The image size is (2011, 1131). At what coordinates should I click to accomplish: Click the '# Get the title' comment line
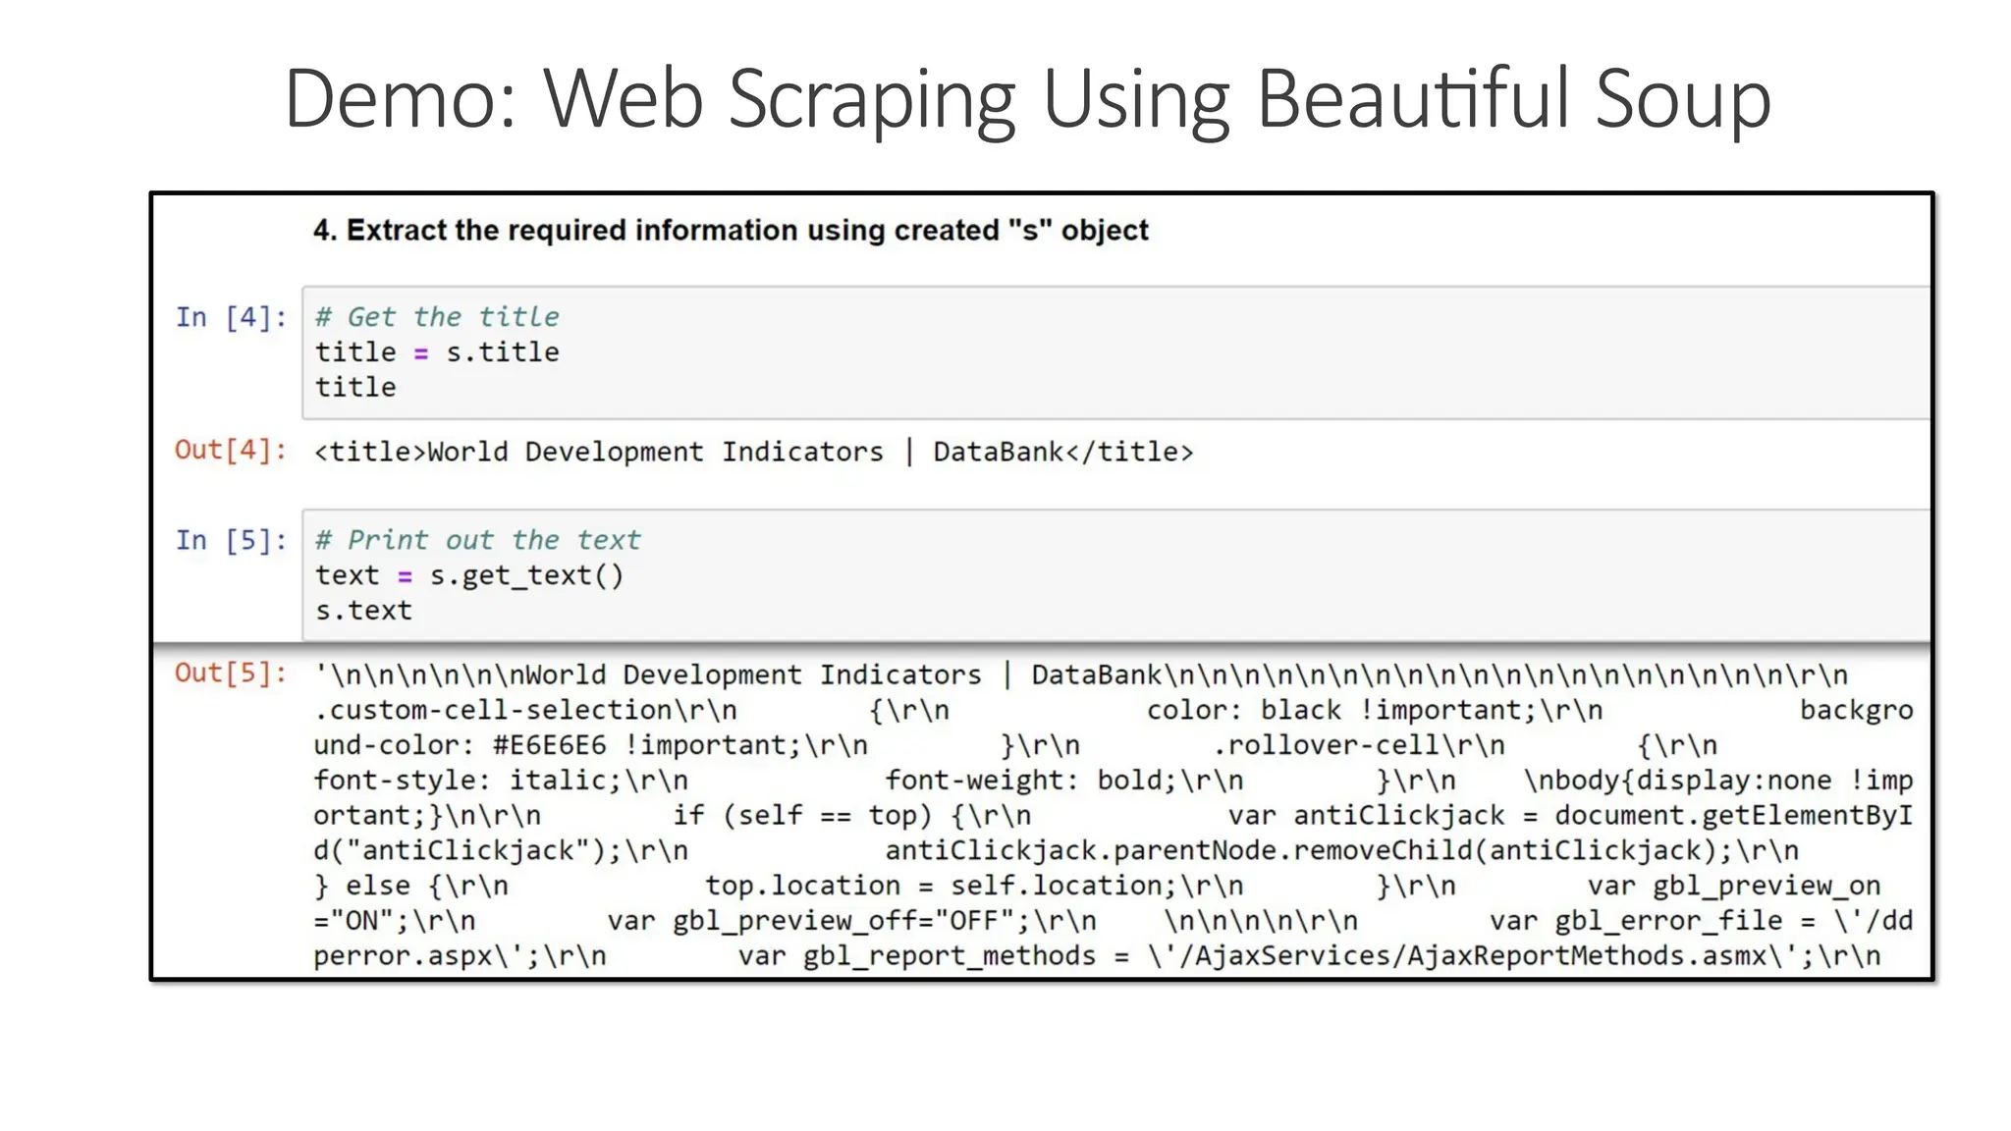click(x=437, y=317)
